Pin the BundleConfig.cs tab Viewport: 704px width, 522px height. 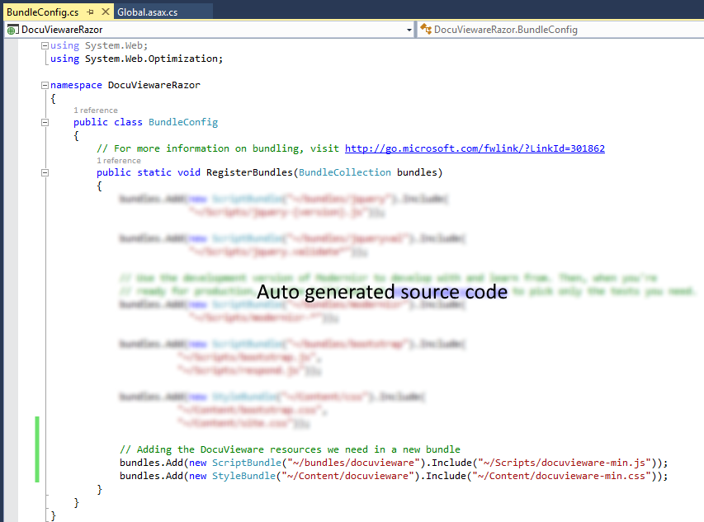90,12
